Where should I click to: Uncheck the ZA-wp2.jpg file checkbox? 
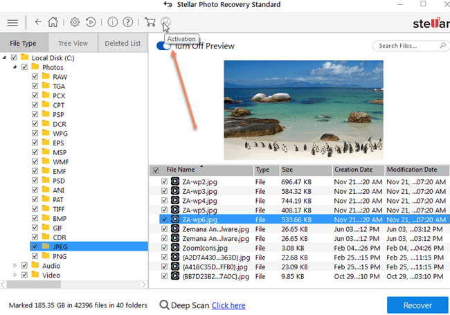pos(164,181)
